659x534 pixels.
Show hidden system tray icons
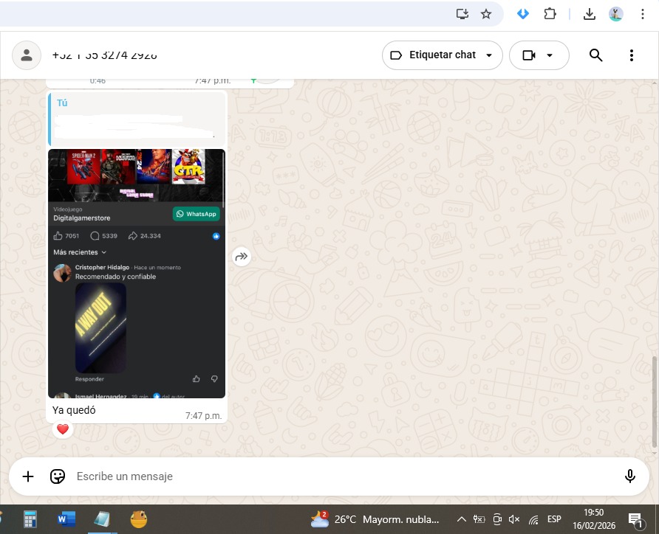461,519
